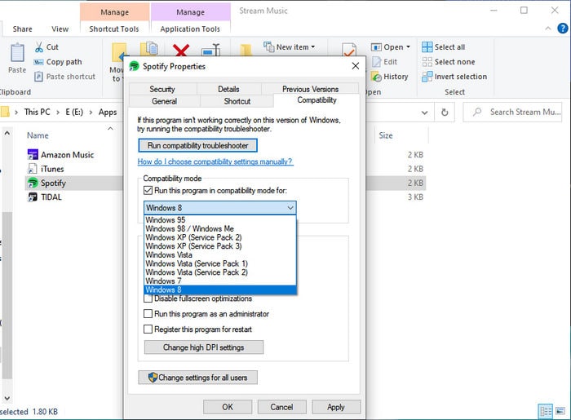Enable Run this program as an administrator
The image size is (571, 420).
click(x=148, y=314)
